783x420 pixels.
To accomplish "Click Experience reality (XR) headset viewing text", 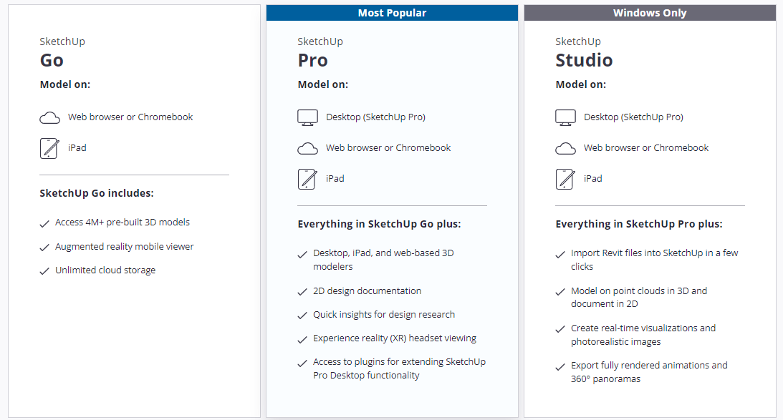I will (395, 338).
